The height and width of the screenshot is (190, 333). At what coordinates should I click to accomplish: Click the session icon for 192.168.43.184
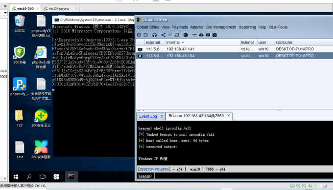[140, 56]
